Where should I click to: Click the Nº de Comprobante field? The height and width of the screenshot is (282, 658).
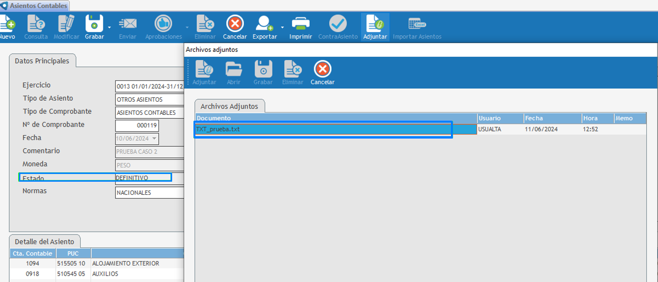click(137, 125)
